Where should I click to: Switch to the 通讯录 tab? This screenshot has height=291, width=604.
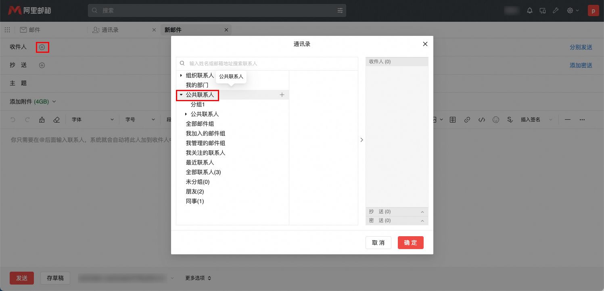pyautogui.click(x=110, y=30)
